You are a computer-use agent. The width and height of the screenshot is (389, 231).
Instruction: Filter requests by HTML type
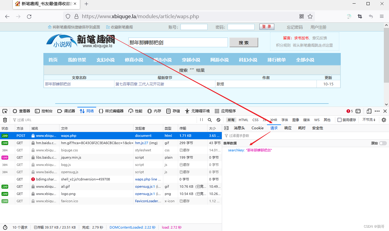pyautogui.click(x=243, y=120)
